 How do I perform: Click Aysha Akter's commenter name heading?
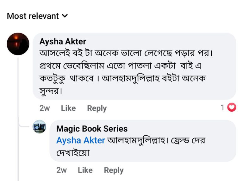(x=63, y=42)
